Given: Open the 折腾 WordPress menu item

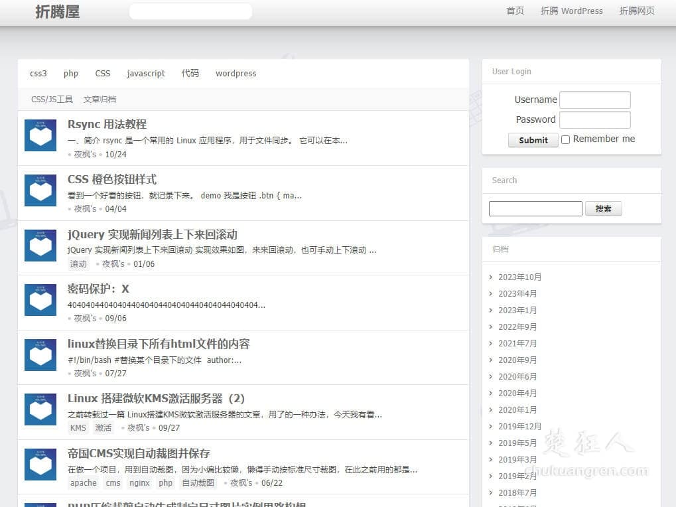Looking at the screenshot, I should tap(571, 11).
